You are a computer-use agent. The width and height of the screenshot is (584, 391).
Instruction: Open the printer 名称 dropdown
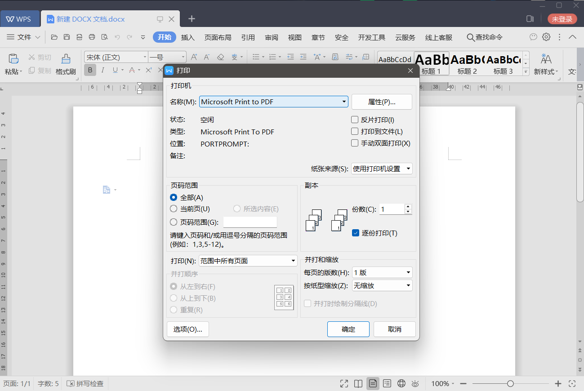click(344, 102)
